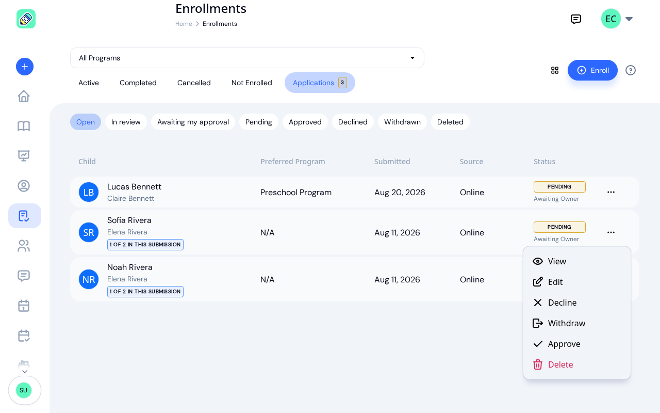Image resolution: width=660 pixels, height=413 pixels.
Task: Open the All Programs dropdown
Action: click(x=247, y=58)
